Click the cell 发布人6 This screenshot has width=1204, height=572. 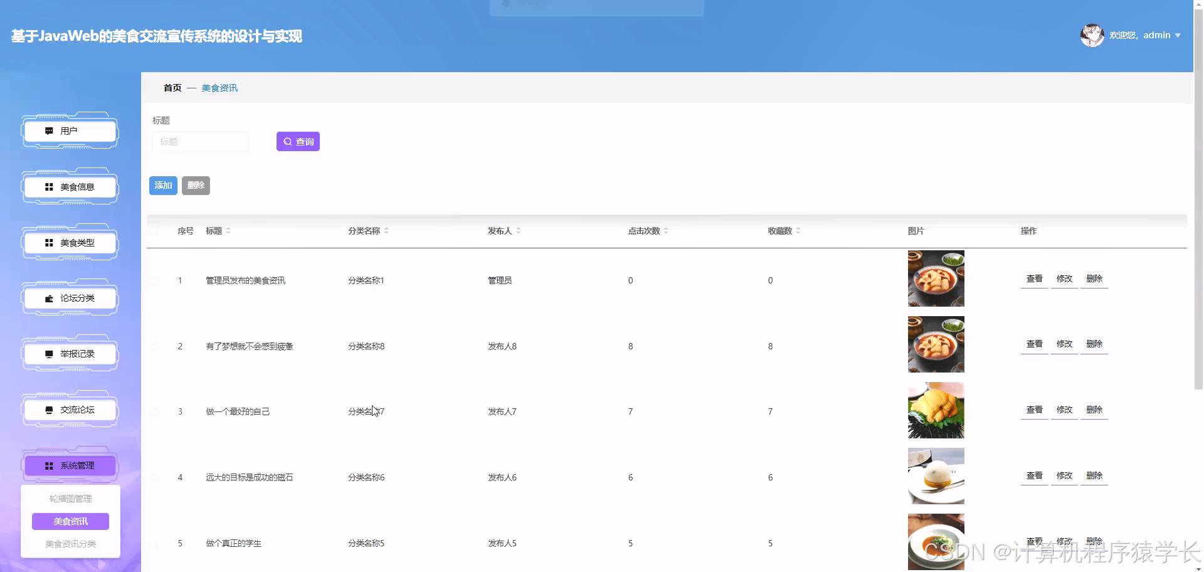pos(502,478)
